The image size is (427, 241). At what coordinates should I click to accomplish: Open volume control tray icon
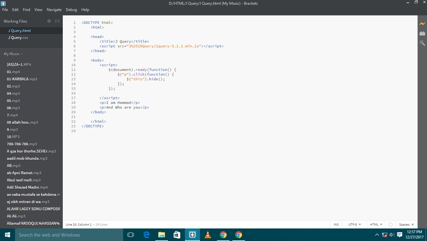click(392, 234)
